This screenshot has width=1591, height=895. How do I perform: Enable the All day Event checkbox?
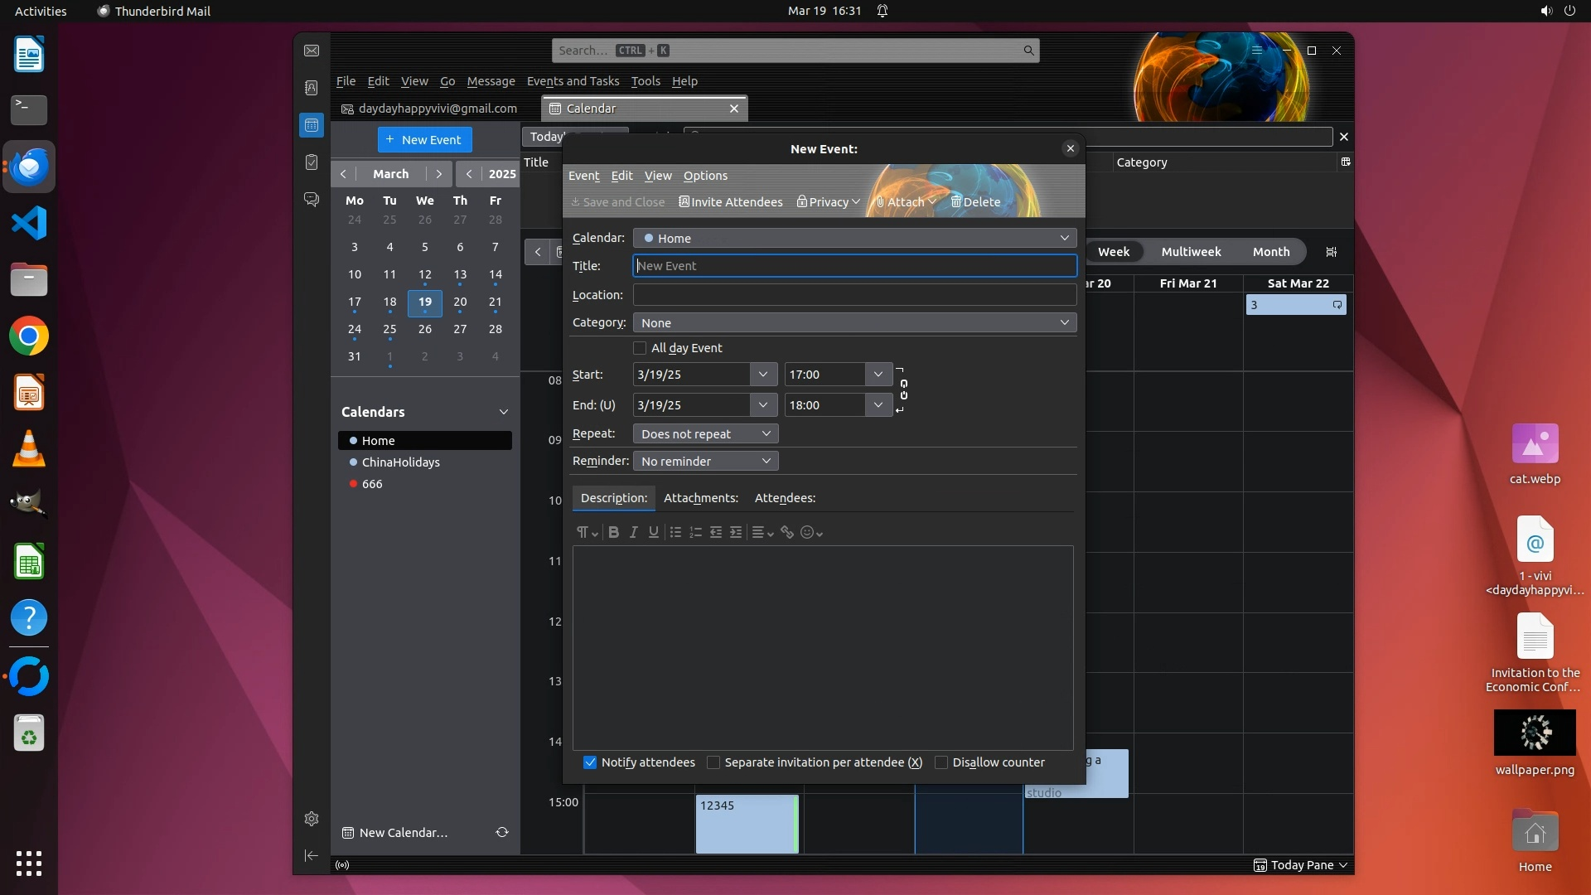click(x=640, y=348)
